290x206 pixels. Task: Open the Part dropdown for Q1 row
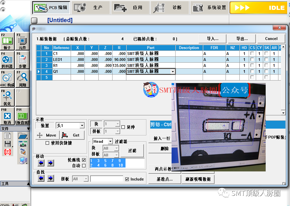[x=173, y=72]
